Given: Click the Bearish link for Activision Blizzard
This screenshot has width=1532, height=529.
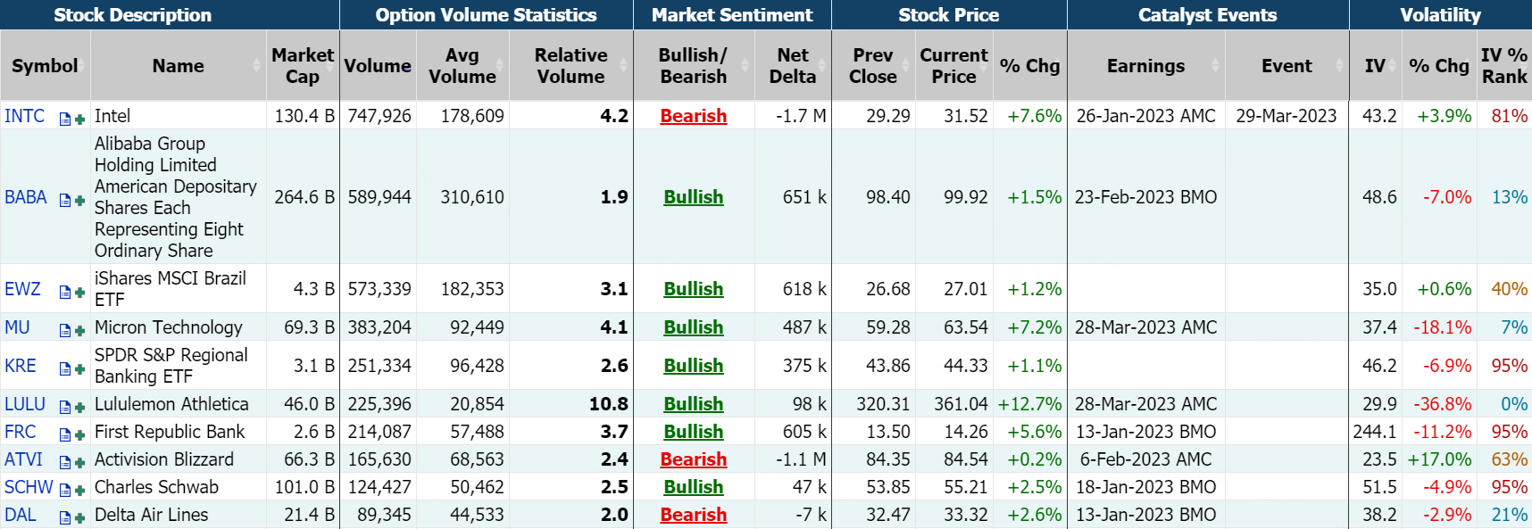Looking at the screenshot, I should click(694, 459).
